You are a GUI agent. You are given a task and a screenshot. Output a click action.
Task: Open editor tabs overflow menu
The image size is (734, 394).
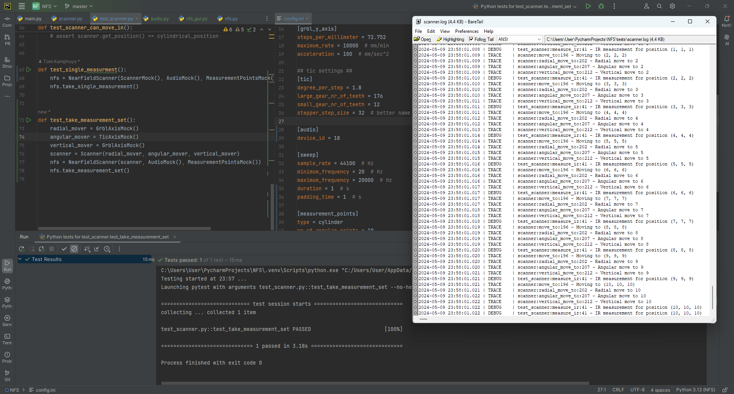click(x=267, y=18)
